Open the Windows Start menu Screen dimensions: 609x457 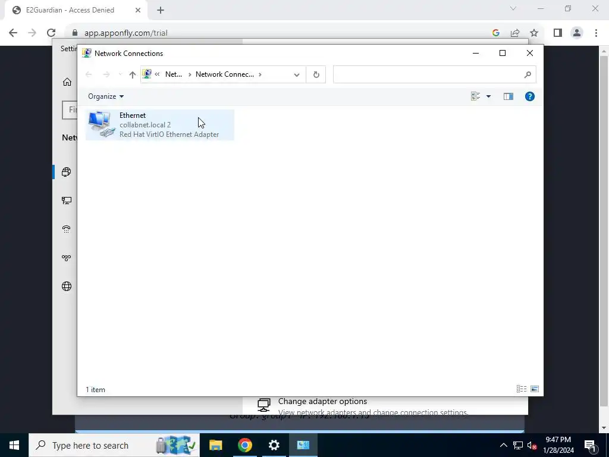(x=14, y=445)
